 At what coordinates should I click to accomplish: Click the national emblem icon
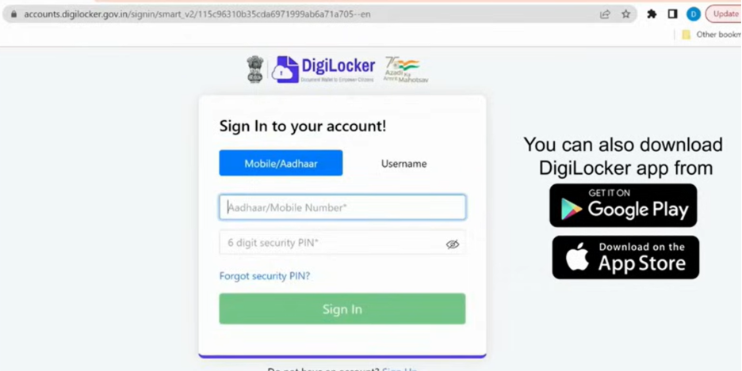click(x=255, y=70)
